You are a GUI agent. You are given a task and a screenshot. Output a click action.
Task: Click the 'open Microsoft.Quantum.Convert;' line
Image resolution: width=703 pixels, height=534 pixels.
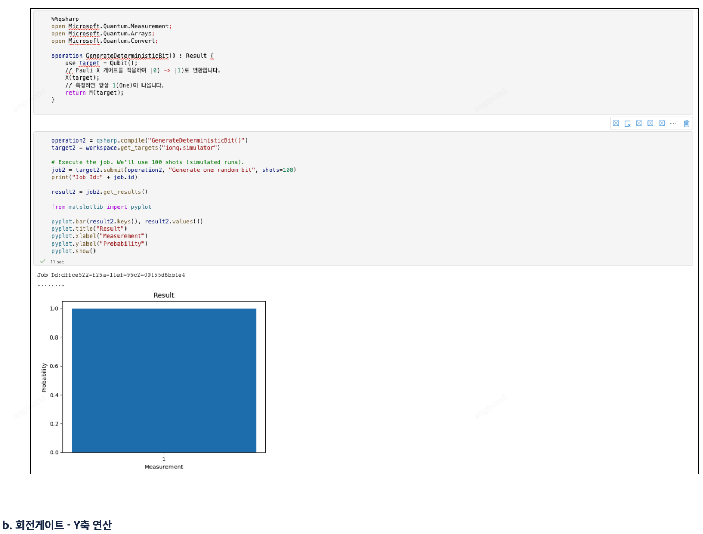pyautogui.click(x=105, y=41)
